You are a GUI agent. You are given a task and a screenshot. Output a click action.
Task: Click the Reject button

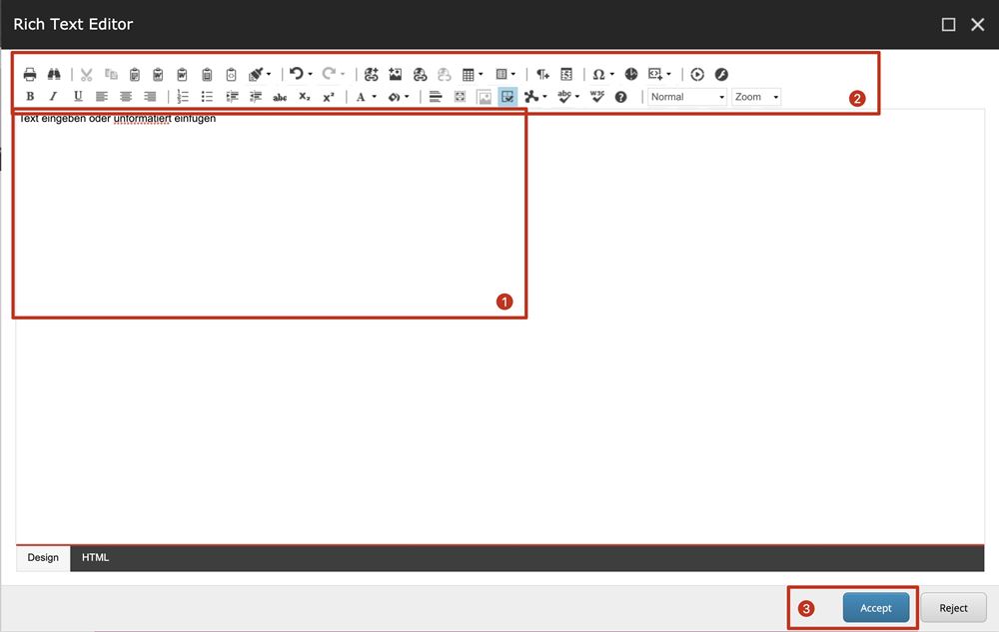[953, 608]
